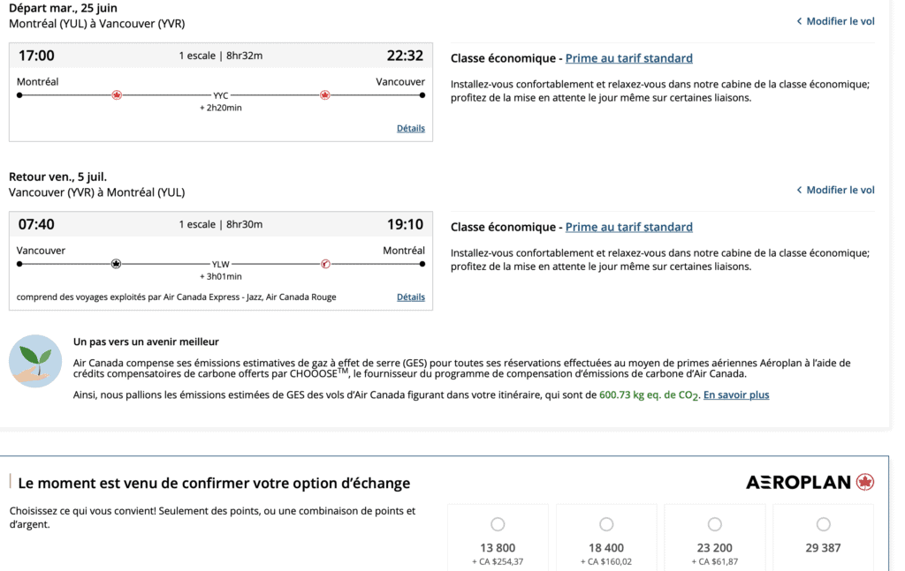Screen dimensions: 905x571
Task: Select the 18 400 points option
Action: click(x=606, y=524)
